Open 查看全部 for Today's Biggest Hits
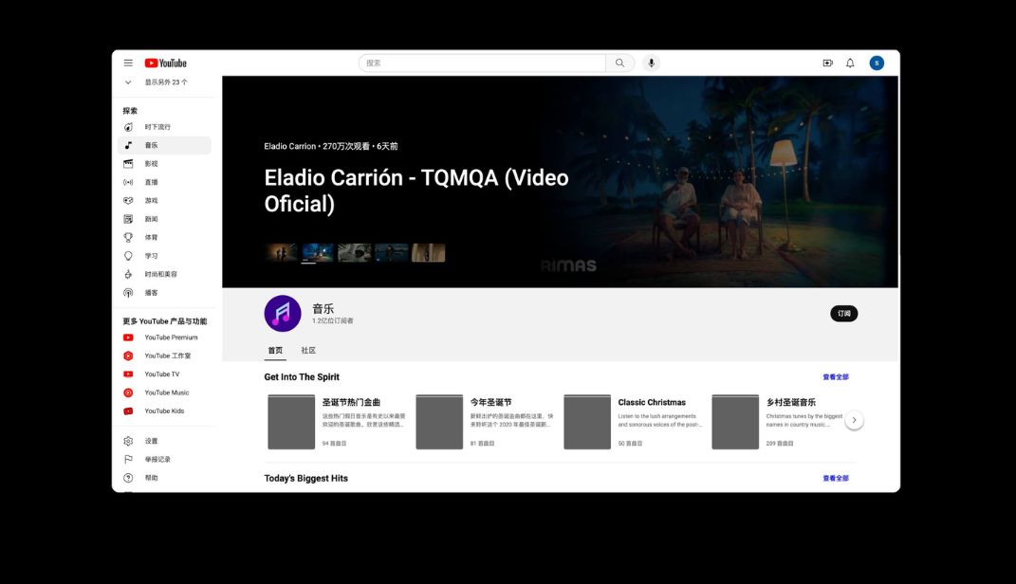The width and height of the screenshot is (1016, 584). click(836, 479)
